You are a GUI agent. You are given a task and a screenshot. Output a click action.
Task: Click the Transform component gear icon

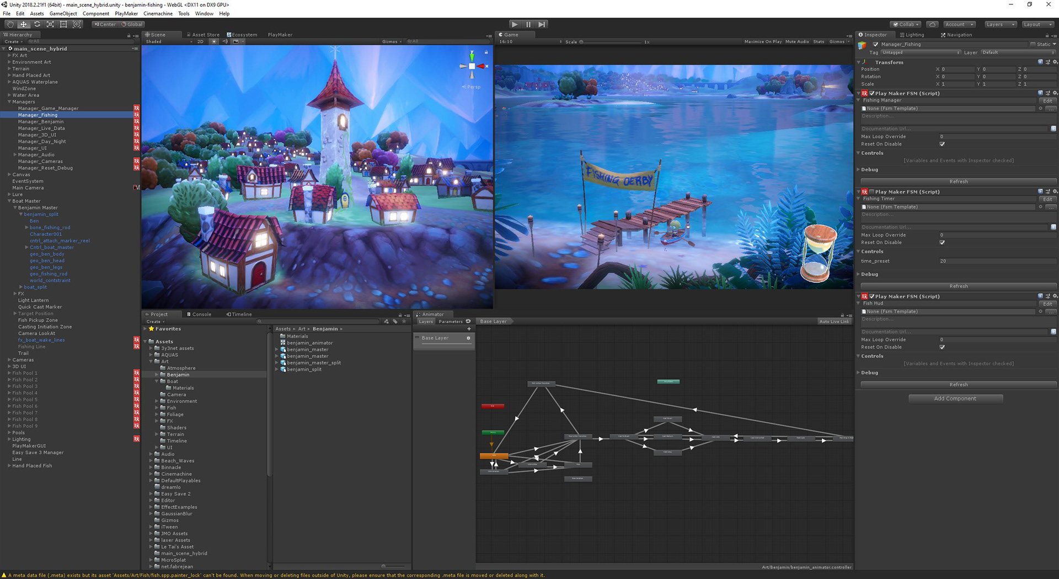coord(1055,62)
